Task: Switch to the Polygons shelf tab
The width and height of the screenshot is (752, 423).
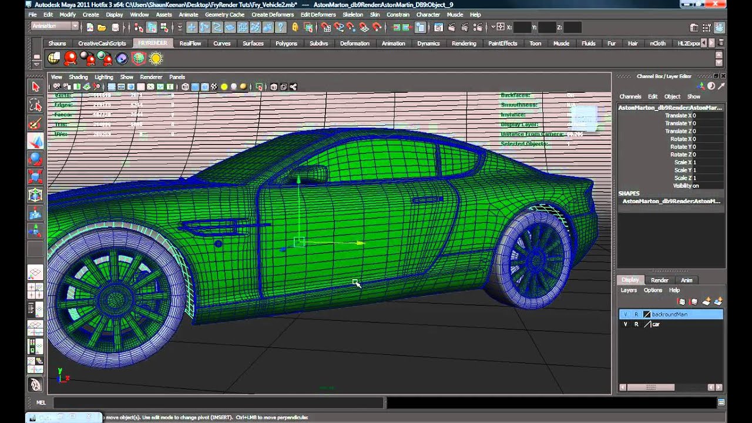Action: 286,43
